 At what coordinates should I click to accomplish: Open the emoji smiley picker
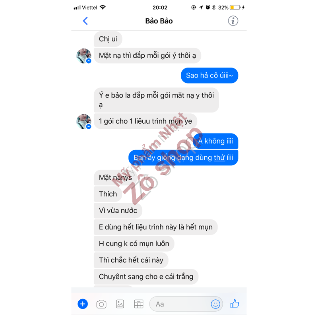point(215,304)
